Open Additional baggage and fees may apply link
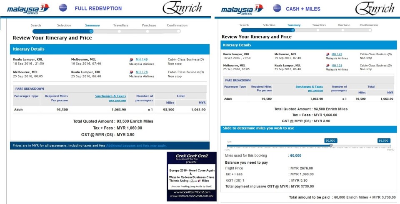400x204 pixels. 136,145
